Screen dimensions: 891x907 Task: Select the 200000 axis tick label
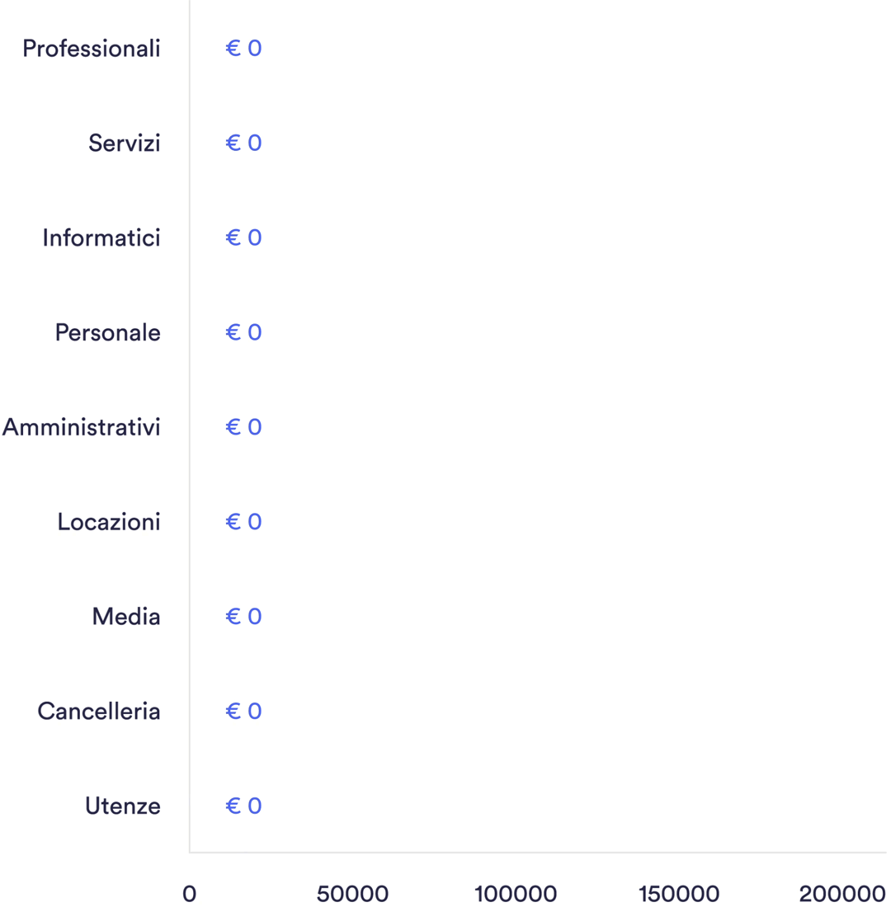pyautogui.click(x=841, y=894)
